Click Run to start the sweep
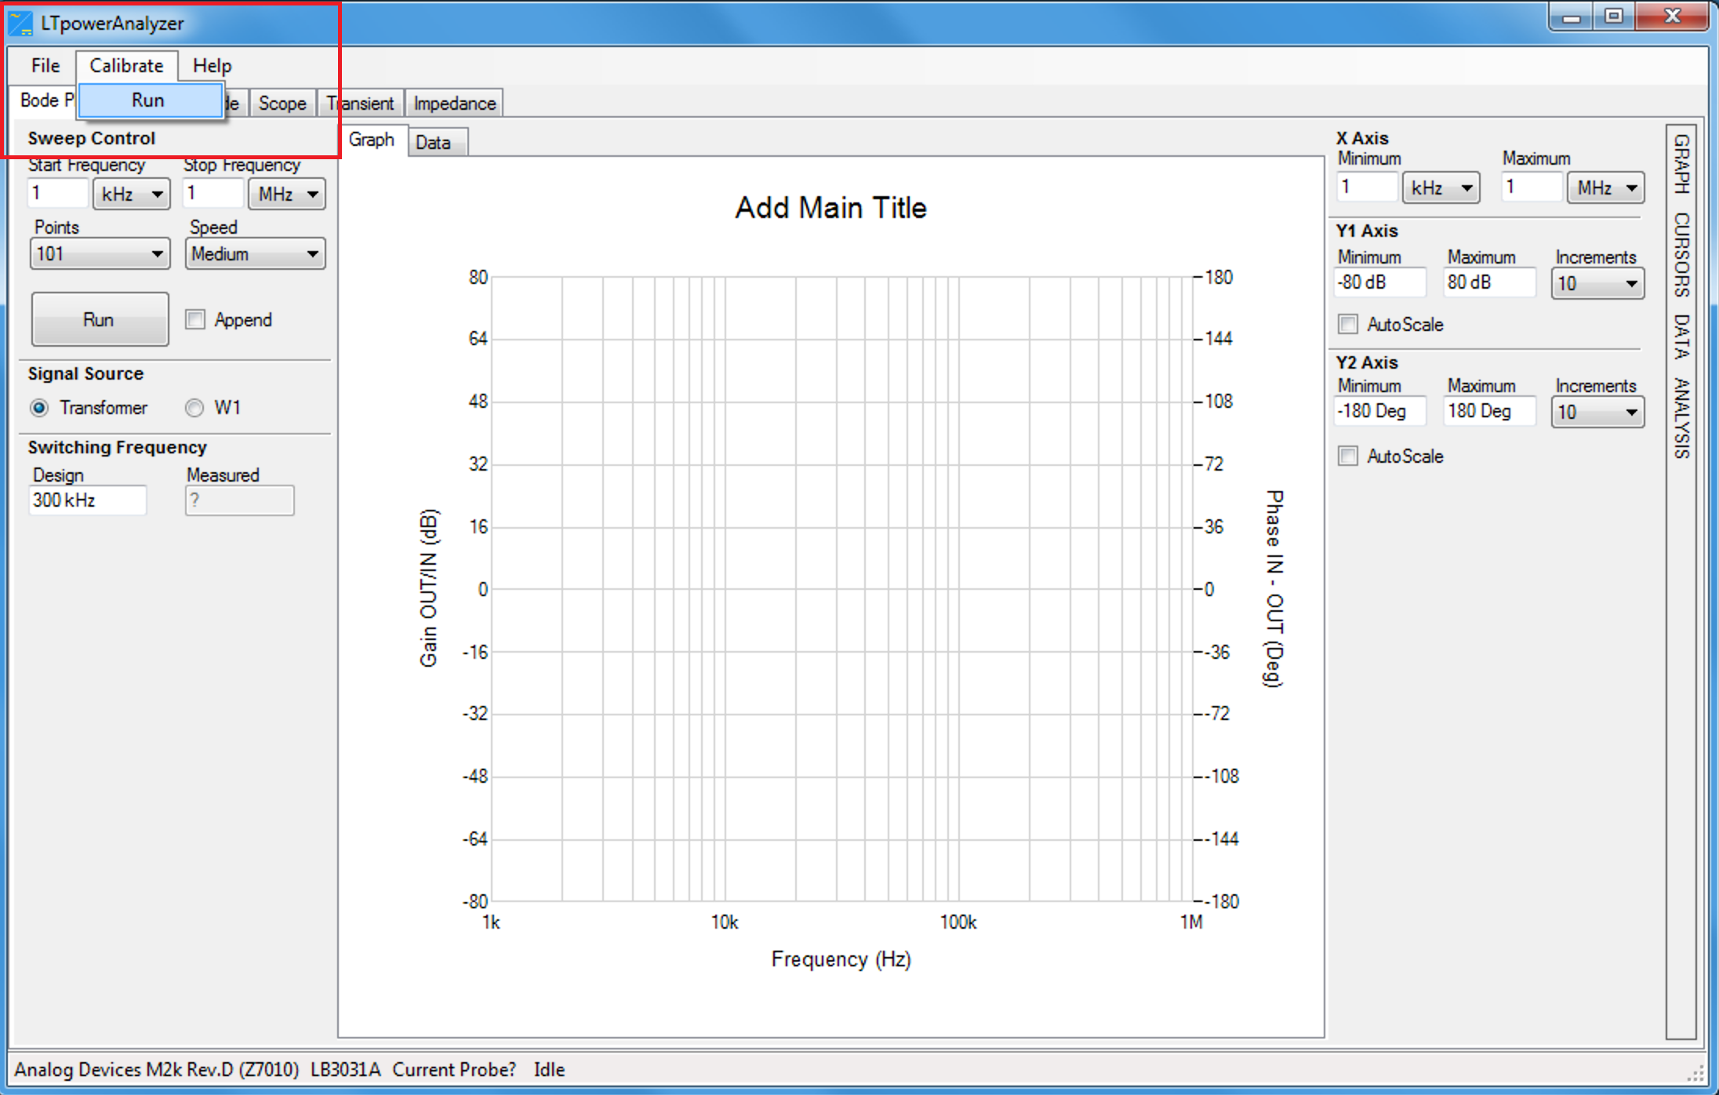Image resolution: width=1719 pixels, height=1095 pixels. [100, 319]
